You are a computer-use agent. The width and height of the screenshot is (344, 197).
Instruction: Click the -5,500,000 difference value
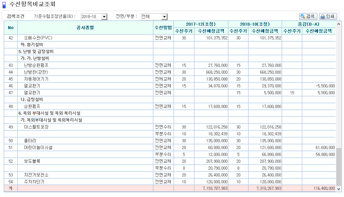point(325,86)
